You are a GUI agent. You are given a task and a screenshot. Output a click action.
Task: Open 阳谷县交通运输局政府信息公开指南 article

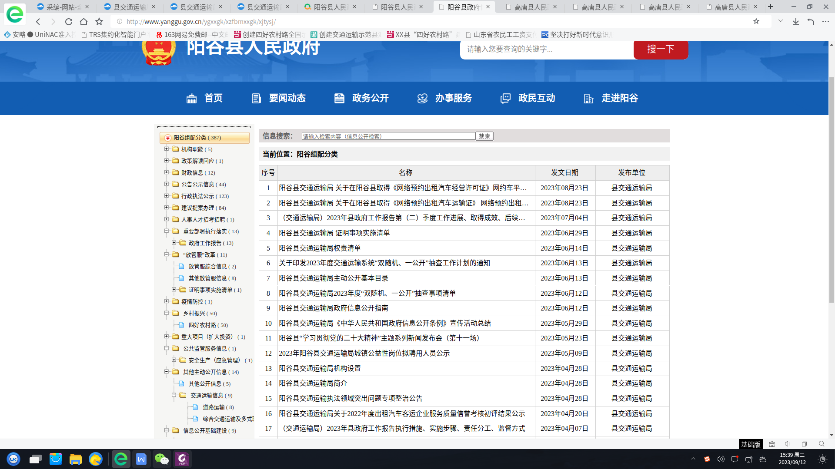point(334,308)
